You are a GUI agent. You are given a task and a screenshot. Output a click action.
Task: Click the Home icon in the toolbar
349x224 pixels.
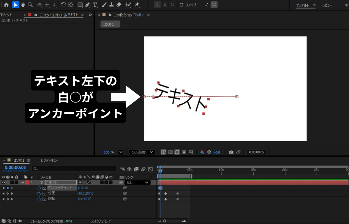6,5
